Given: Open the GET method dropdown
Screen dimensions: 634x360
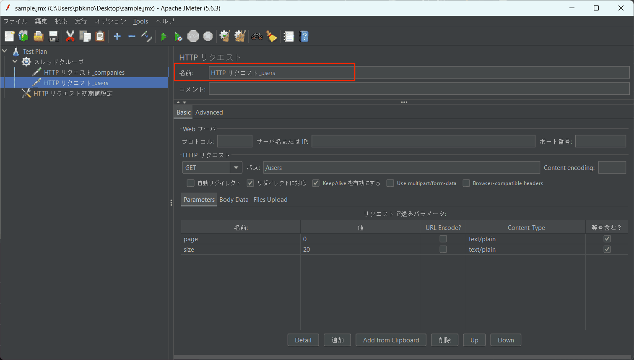Looking at the screenshot, I should pyautogui.click(x=236, y=167).
